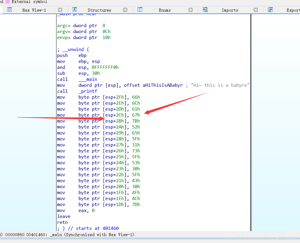The height and width of the screenshot is (243, 300).
Task: Close the Imports tab
Action: pyautogui.click(x=256, y=10)
